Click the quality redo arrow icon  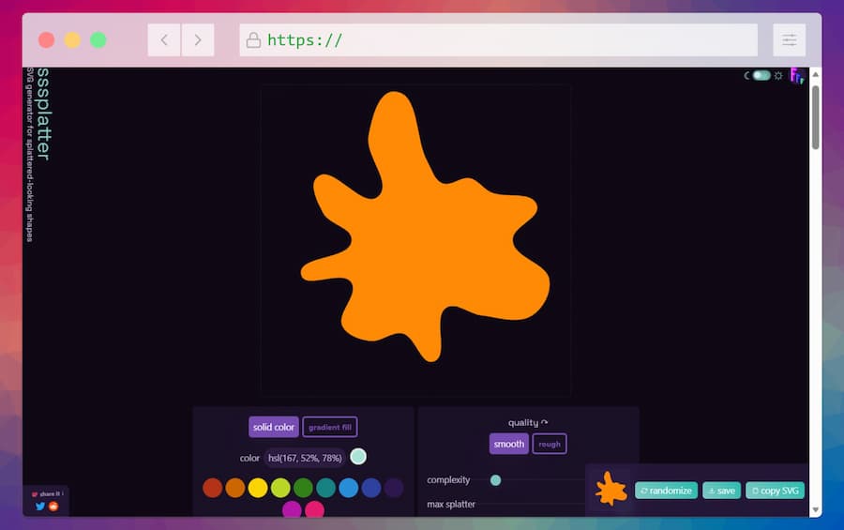click(x=545, y=423)
